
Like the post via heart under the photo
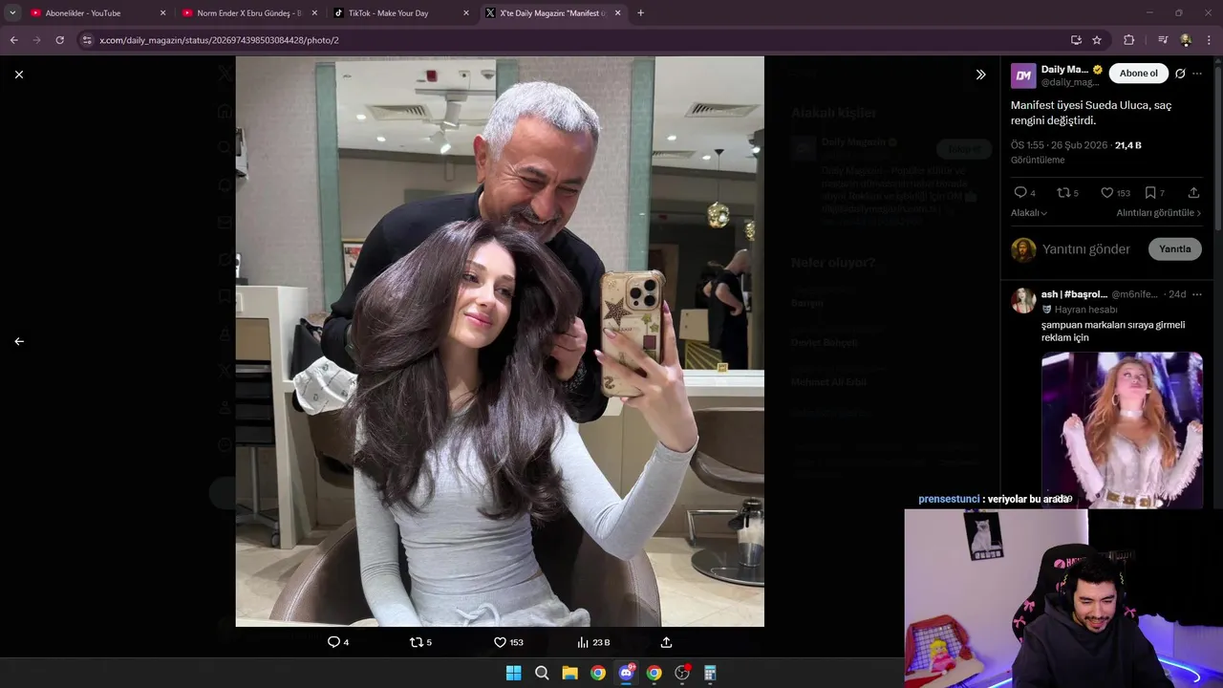(507, 642)
